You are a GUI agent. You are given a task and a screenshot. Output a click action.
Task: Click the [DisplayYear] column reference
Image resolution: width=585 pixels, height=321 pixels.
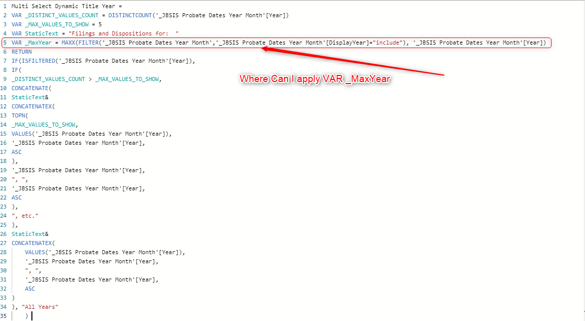pos(347,43)
